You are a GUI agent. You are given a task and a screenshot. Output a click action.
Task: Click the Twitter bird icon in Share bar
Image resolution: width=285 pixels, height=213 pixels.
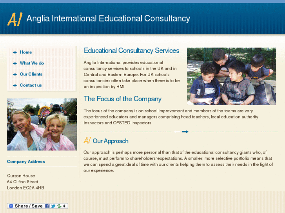click(x=53, y=206)
